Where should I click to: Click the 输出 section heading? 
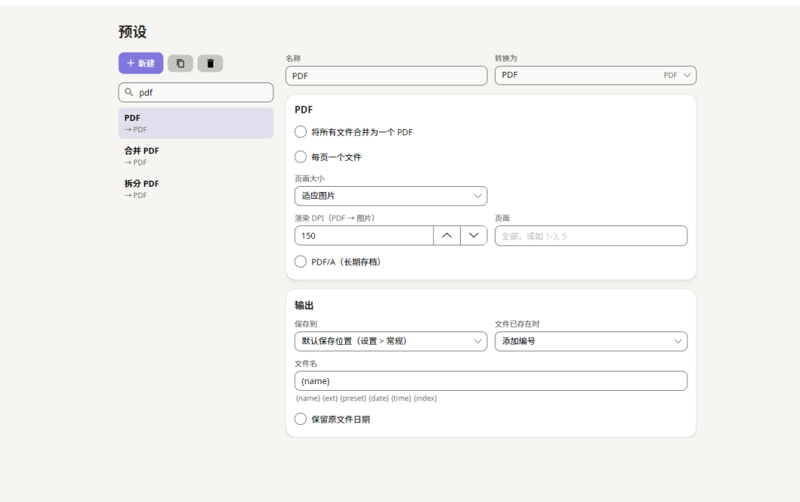[304, 306]
